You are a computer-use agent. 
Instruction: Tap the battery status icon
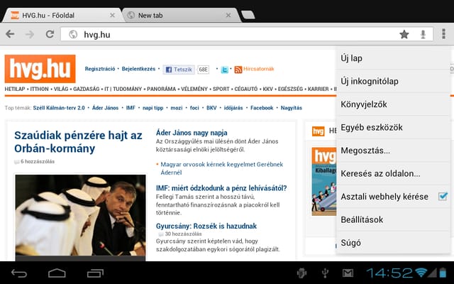[x=443, y=273]
